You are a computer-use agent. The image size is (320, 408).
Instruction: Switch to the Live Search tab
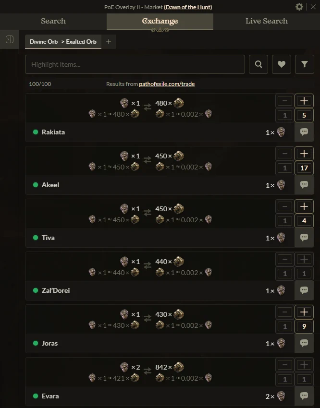point(266,21)
